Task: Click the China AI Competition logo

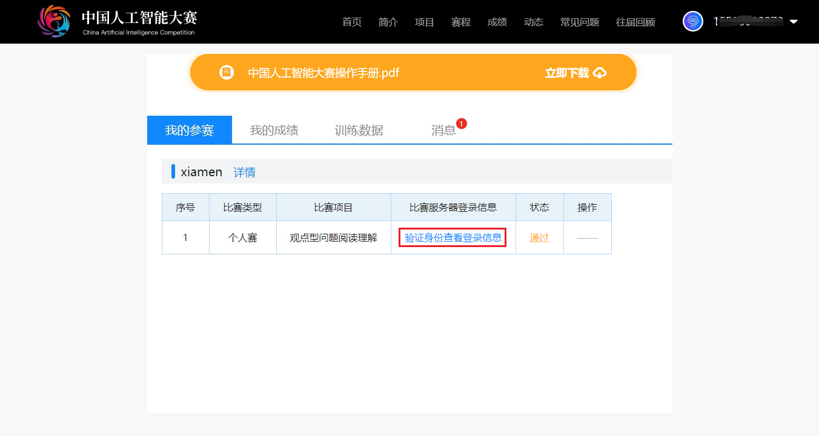Action: tap(118, 21)
